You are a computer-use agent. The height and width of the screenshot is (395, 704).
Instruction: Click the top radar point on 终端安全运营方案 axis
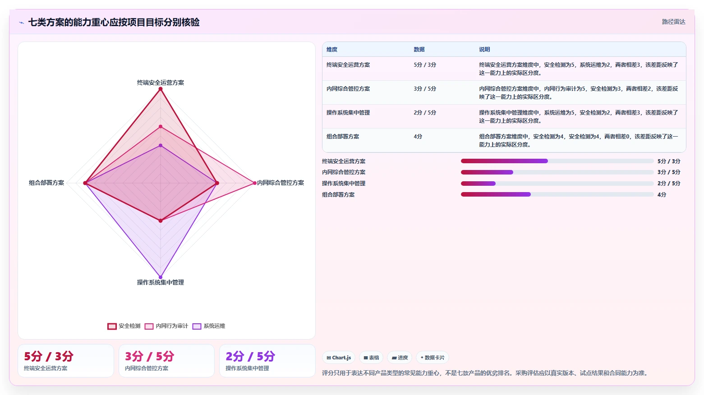161,89
